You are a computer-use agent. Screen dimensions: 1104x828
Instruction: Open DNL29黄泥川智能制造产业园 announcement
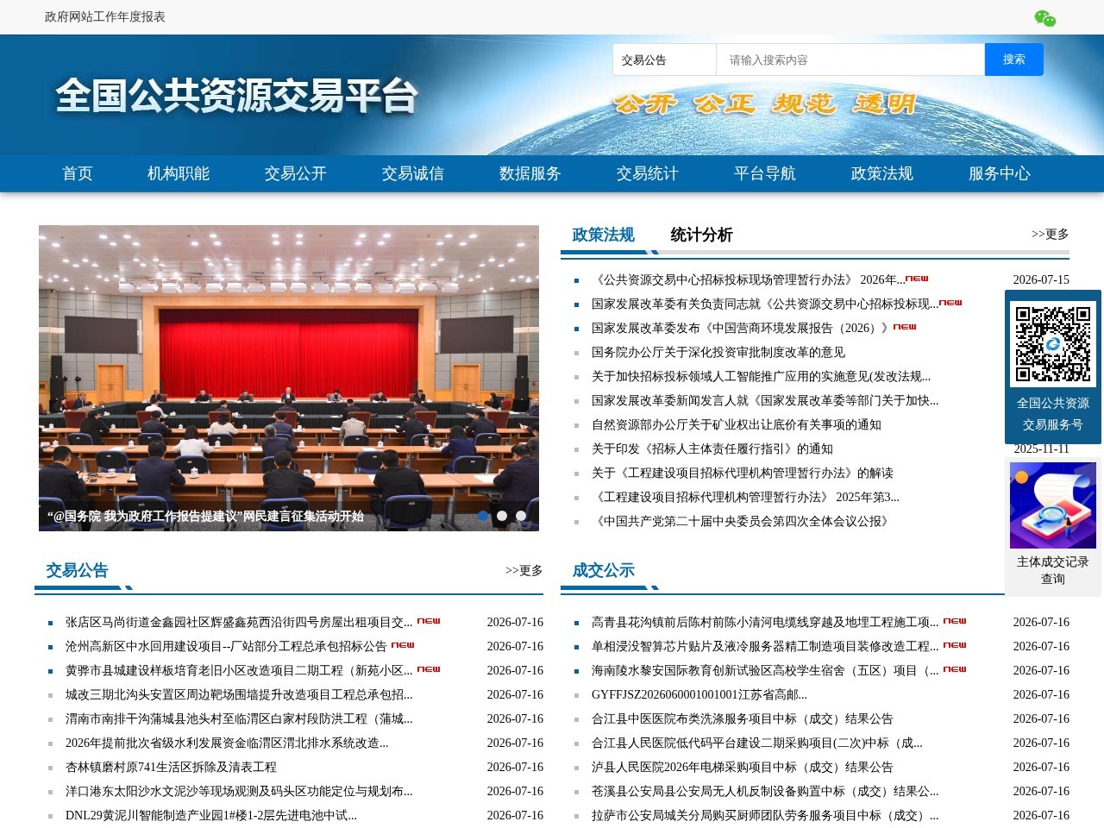pyautogui.click(x=211, y=815)
